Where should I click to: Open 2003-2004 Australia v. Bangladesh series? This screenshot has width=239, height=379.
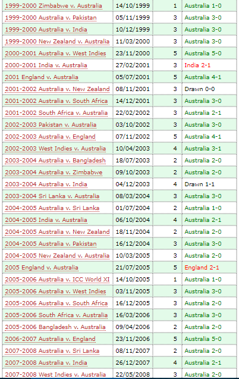coord(55,161)
